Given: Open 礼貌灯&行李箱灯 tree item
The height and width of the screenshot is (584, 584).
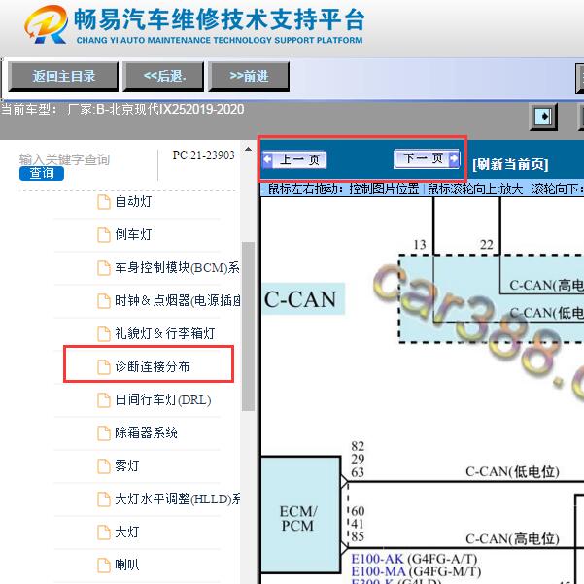Looking at the screenshot, I should tap(164, 333).
